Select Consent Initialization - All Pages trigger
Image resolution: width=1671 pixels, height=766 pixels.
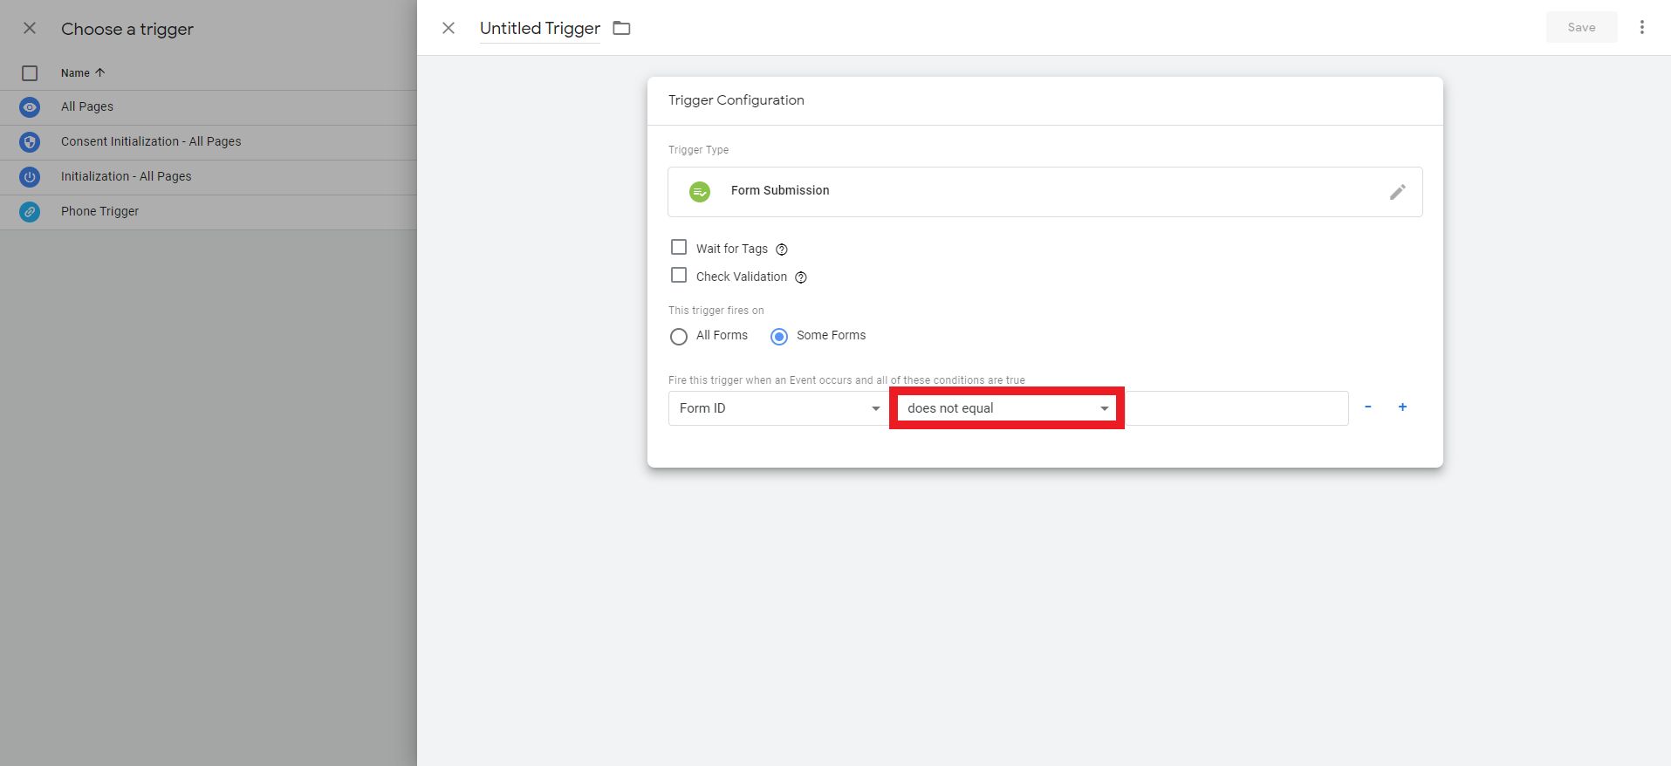point(151,142)
